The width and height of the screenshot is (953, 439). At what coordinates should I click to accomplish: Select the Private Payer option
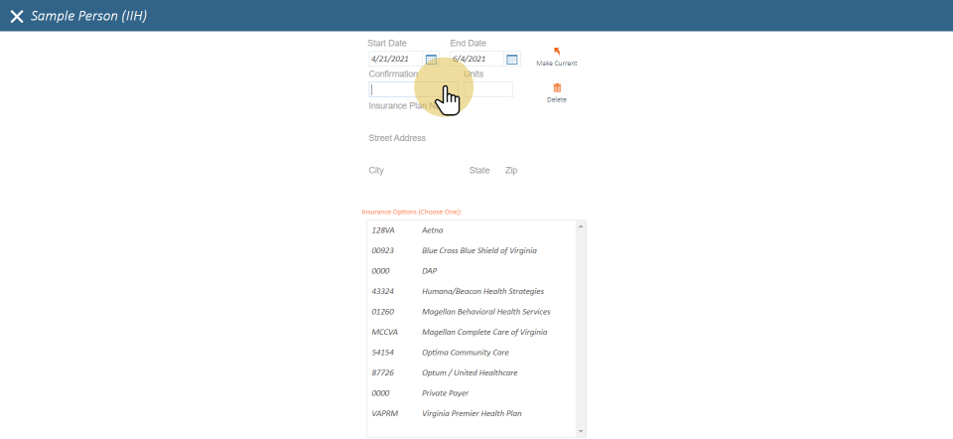(447, 392)
